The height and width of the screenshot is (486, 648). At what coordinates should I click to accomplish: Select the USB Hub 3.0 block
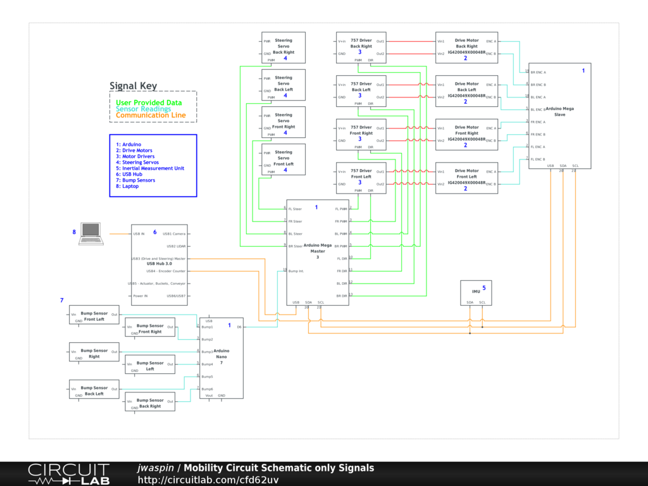[159, 265]
